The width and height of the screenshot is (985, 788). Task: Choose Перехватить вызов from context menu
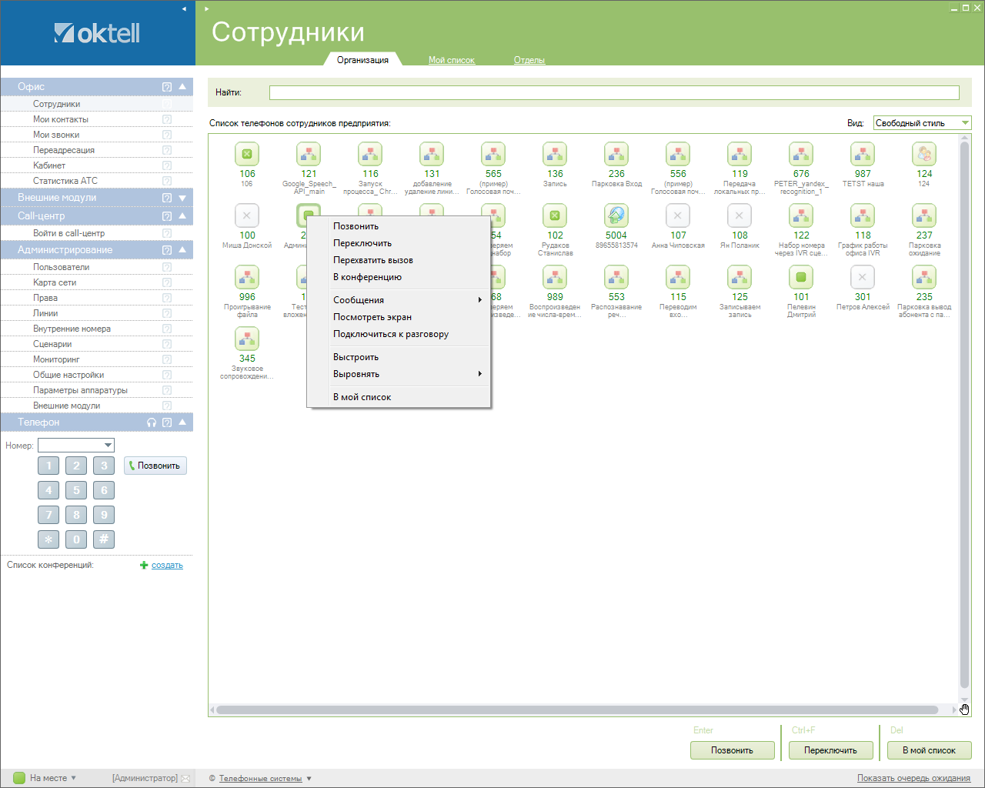click(373, 260)
